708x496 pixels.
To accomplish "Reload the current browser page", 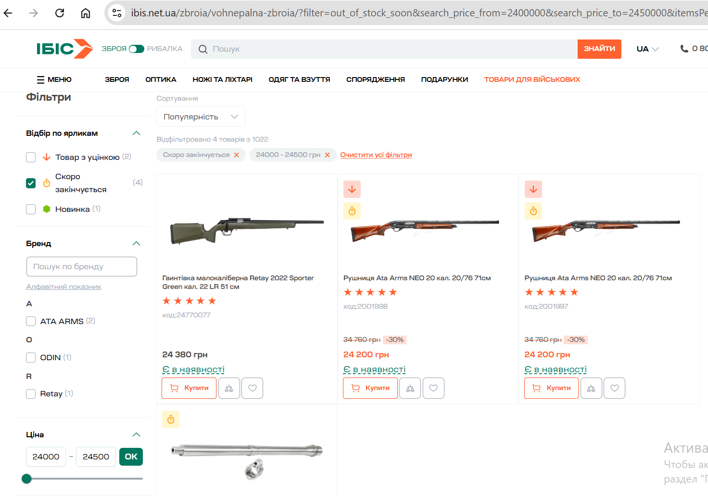I will point(60,13).
